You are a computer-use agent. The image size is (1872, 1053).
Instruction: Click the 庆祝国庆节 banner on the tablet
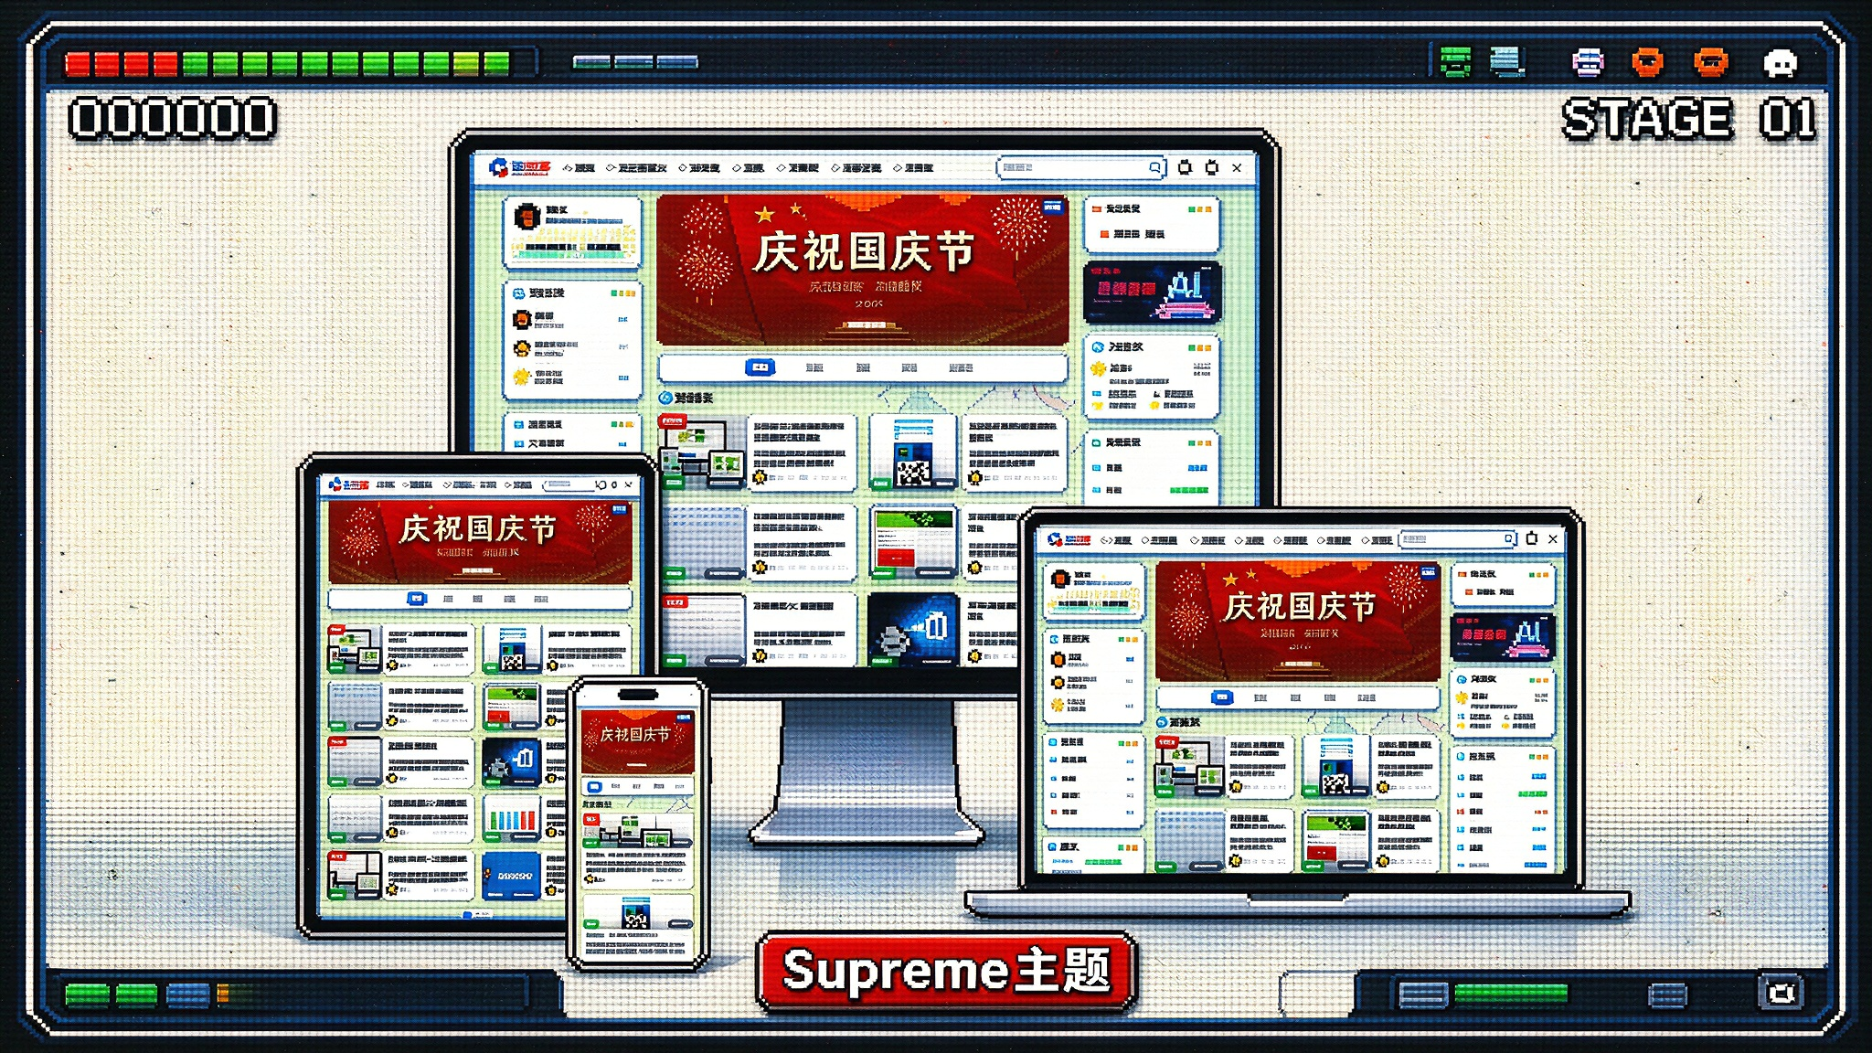pyautogui.click(x=479, y=541)
